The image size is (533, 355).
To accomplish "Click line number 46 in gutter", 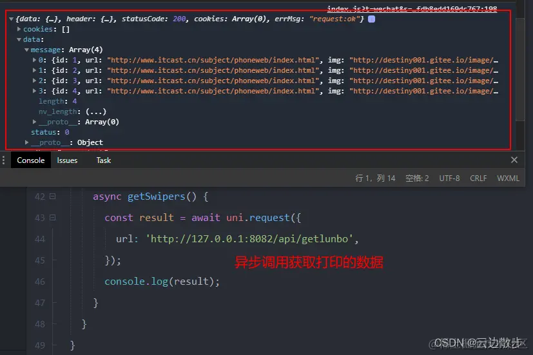I will tap(40, 282).
